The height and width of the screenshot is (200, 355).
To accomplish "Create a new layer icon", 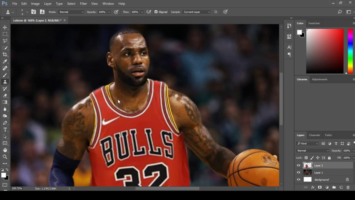I will pos(341,187).
